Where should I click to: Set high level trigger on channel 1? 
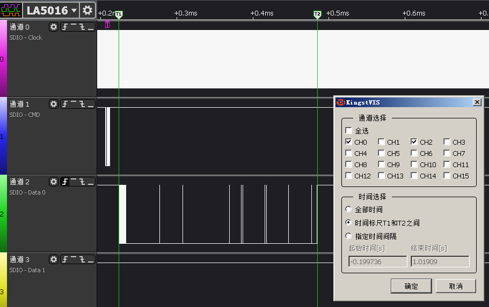click(x=74, y=104)
